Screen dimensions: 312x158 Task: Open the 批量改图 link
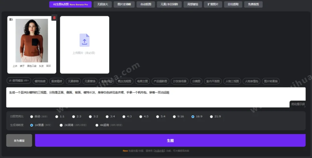click(x=159, y=151)
